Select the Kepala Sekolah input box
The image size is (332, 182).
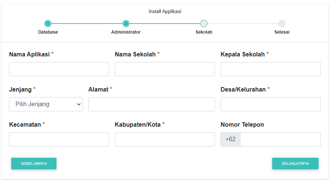[270, 69]
